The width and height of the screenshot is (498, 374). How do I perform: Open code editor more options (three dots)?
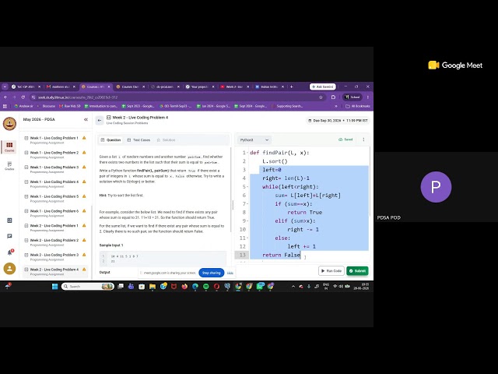[x=363, y=139]
